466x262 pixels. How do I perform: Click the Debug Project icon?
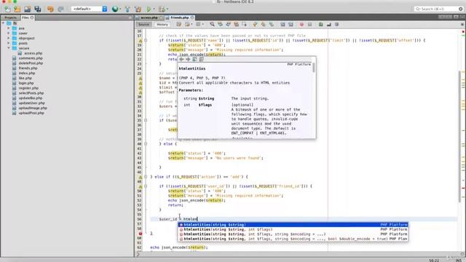162,9
